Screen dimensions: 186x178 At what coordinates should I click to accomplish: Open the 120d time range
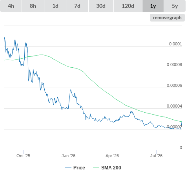[x=128, y=6]
